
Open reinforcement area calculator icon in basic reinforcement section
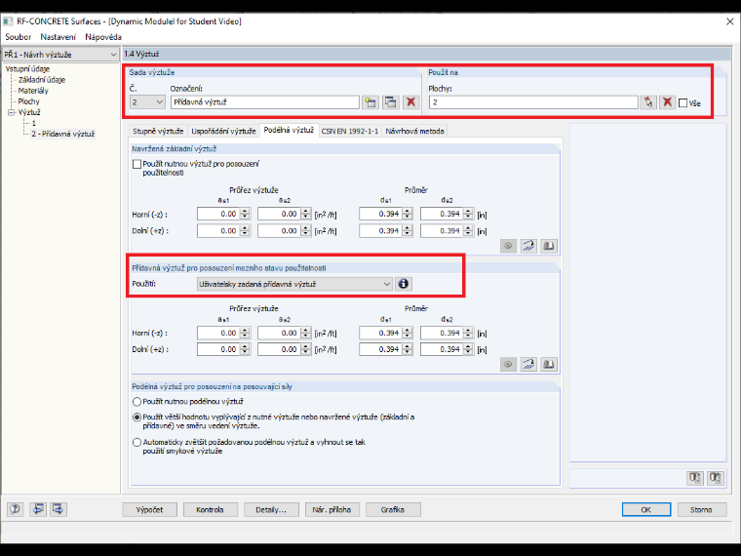pyautogui.click(x=528, y=246)
